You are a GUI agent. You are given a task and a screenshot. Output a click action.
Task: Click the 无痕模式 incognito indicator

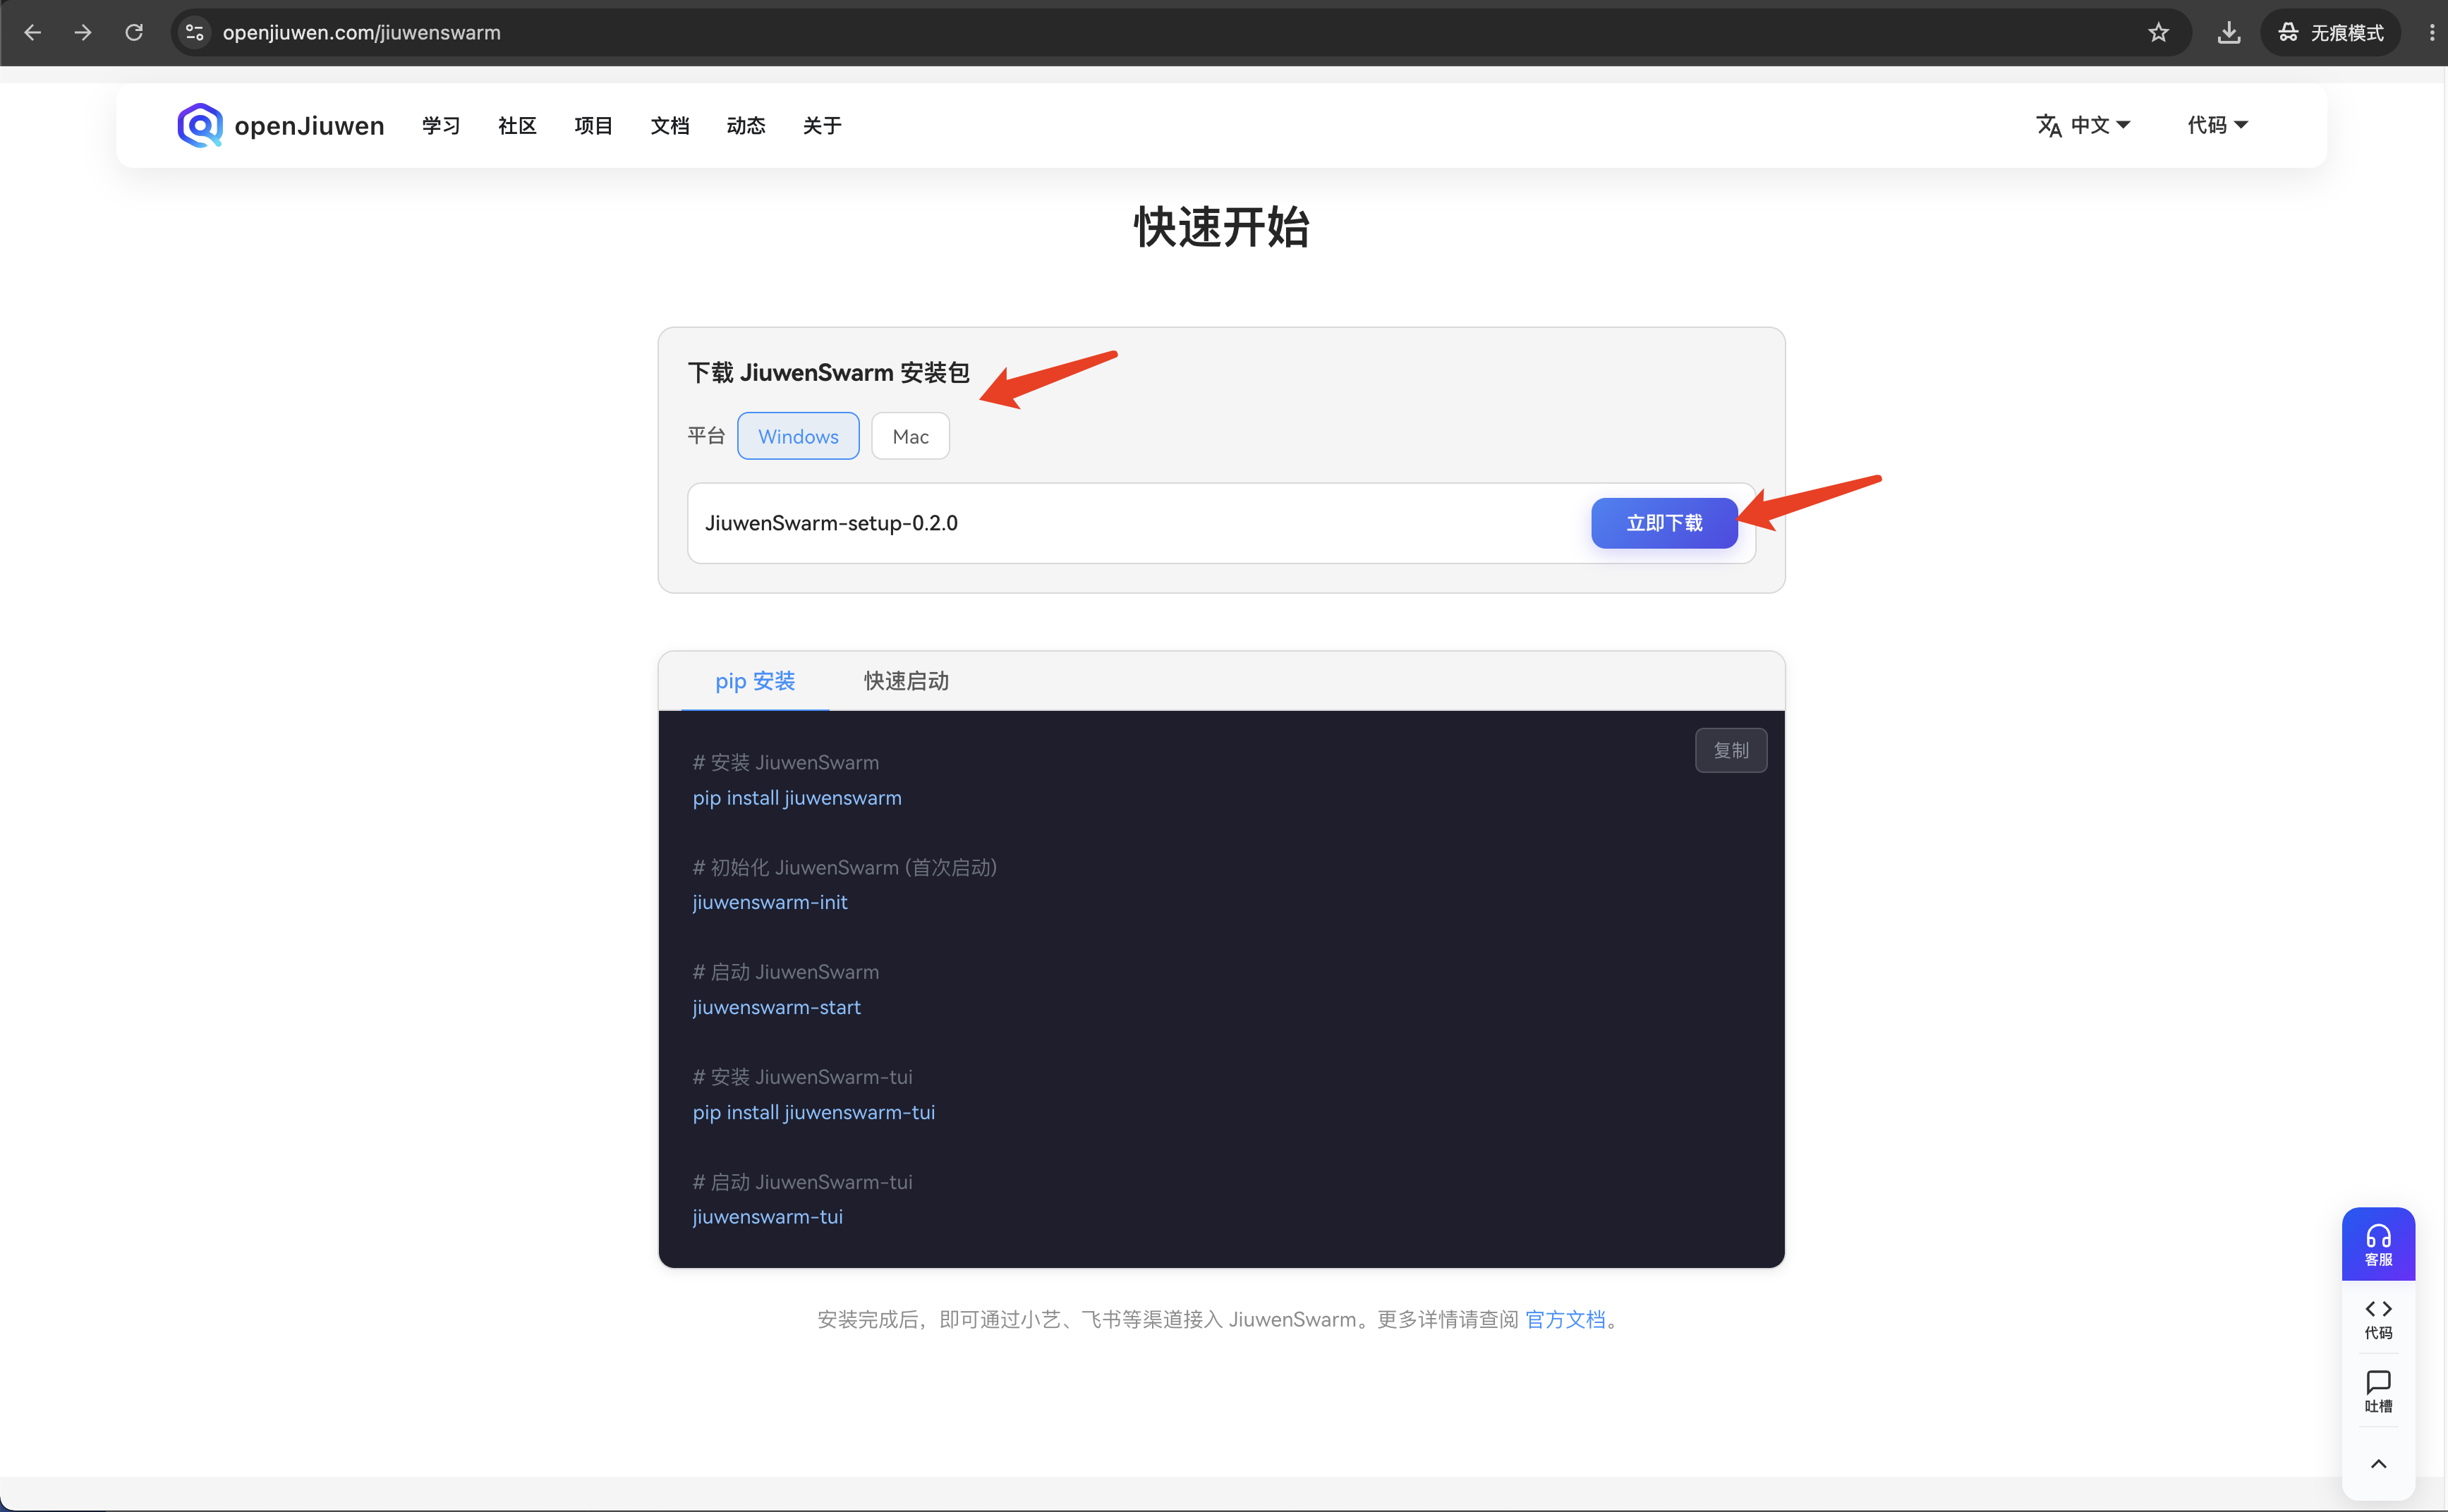pyautogui.click(x=2331, y=33)
